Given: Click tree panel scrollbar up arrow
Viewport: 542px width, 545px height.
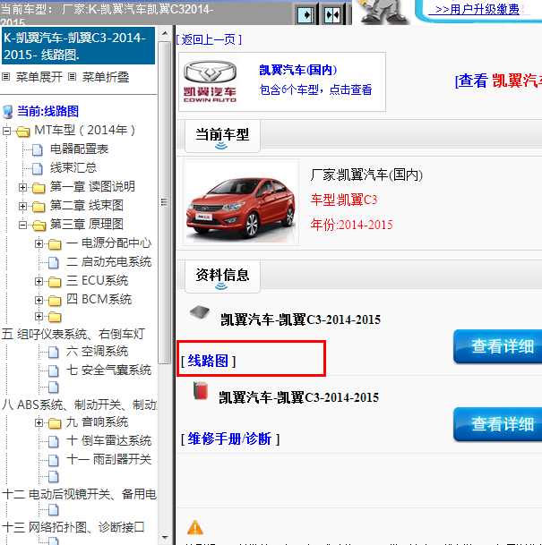Looking at the screenshot, I should click(x=165, y=33).
